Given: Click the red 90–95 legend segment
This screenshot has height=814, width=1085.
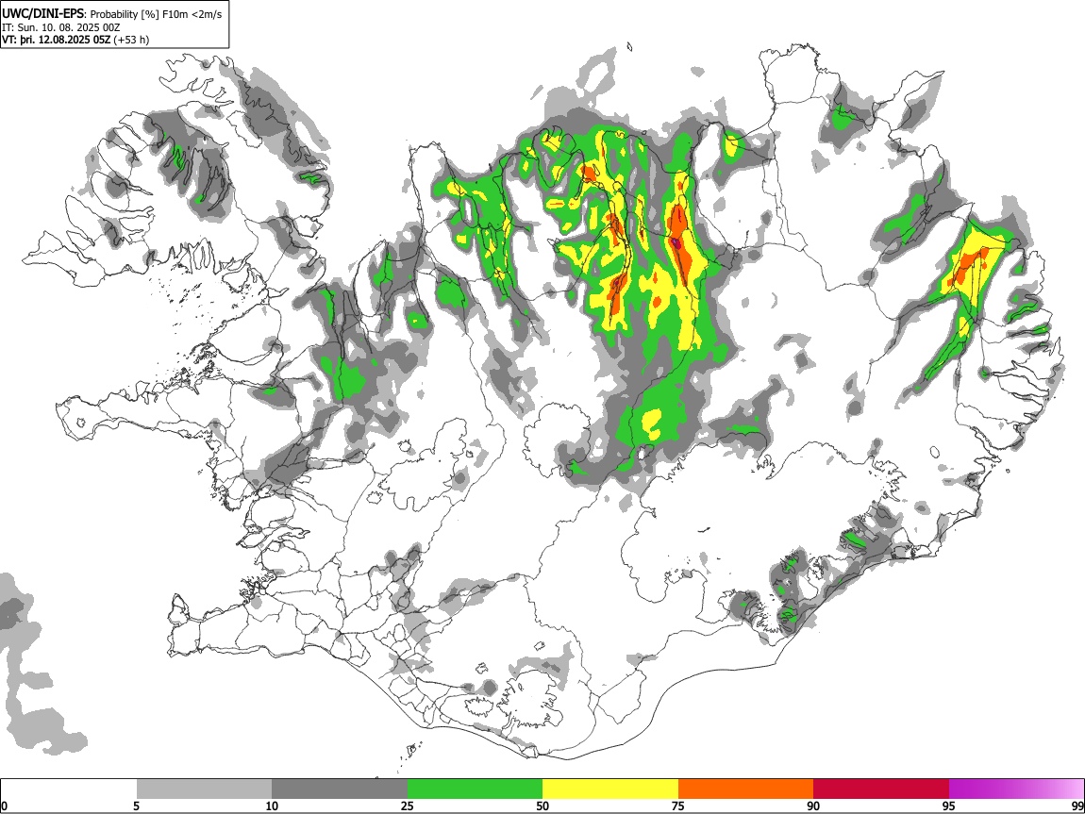Looking at the screenshot, I should pos(881,789).
